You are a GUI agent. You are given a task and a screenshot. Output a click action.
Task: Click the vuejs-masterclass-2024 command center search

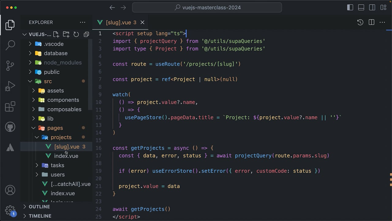pyautogui.click(x=207, y=8)
